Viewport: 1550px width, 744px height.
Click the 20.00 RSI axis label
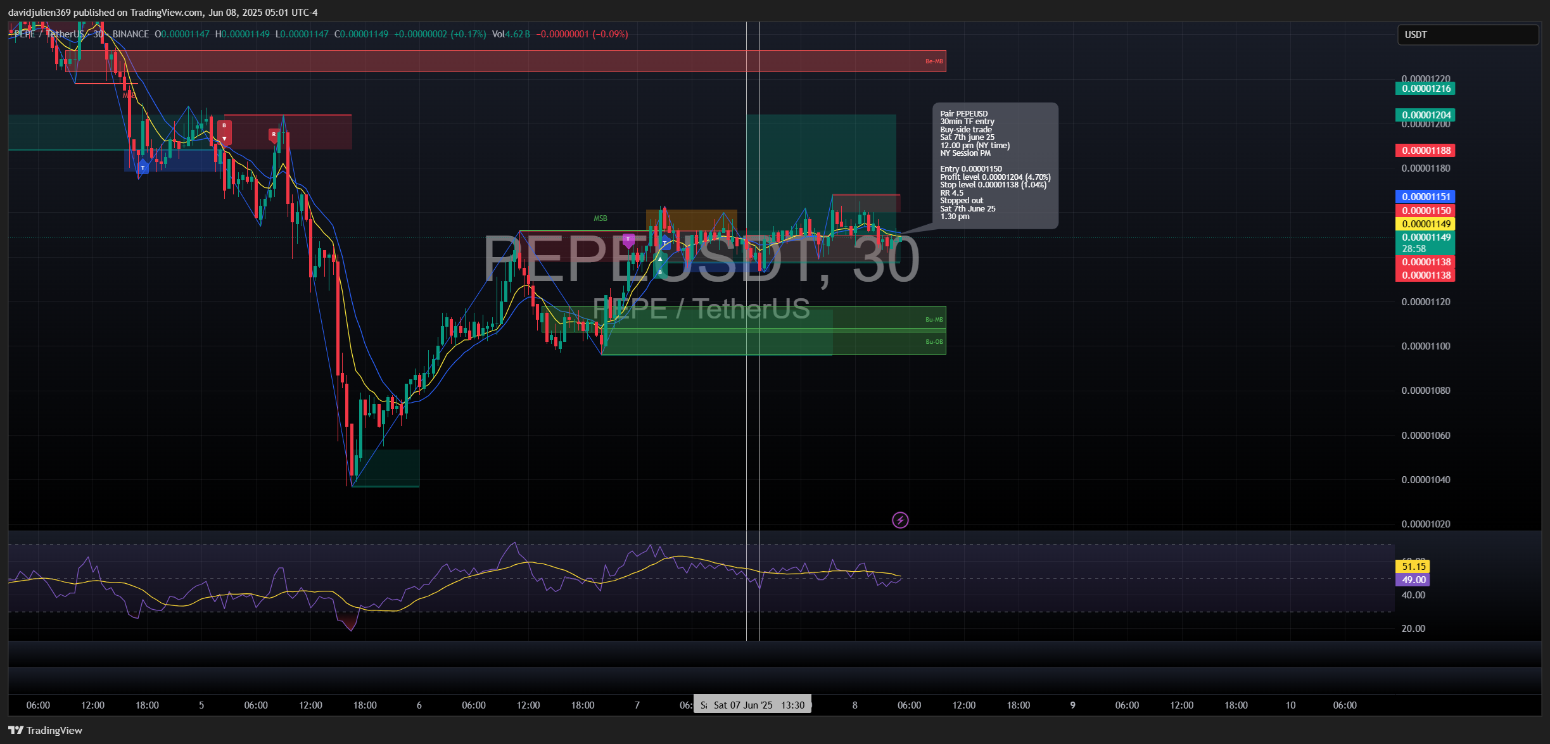coord(1413,629)
